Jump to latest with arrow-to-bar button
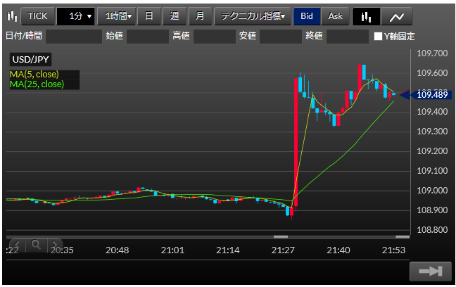This screenshot has height=287, width=456. (x=431, y=272)
